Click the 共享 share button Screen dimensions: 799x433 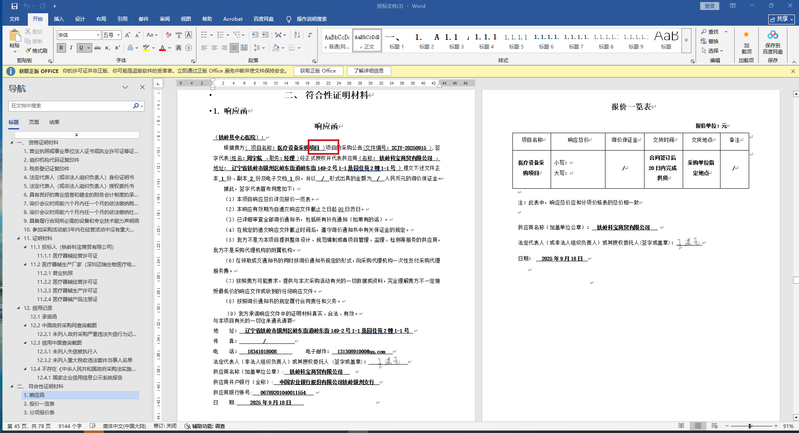[782, 19]
